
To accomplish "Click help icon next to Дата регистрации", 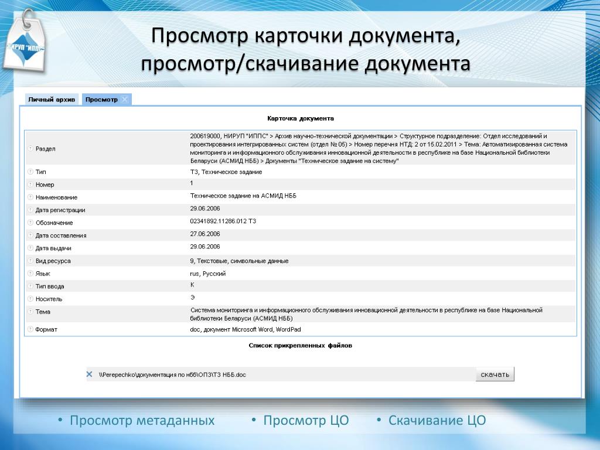I will point(30,210).
